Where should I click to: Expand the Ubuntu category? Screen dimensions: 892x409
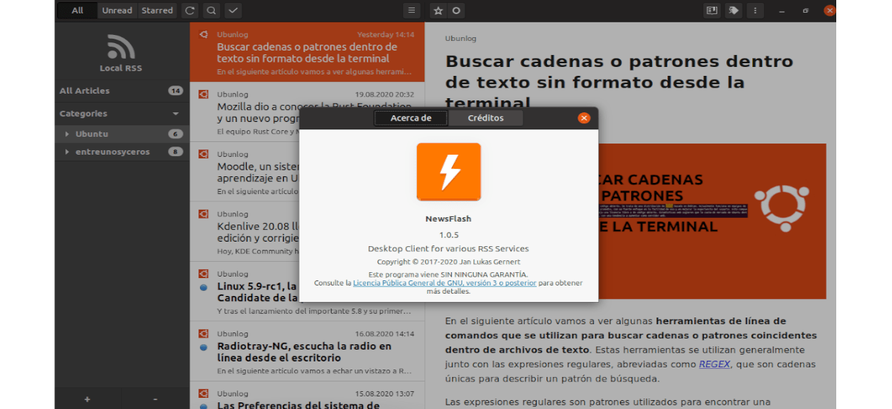[67, 134]
